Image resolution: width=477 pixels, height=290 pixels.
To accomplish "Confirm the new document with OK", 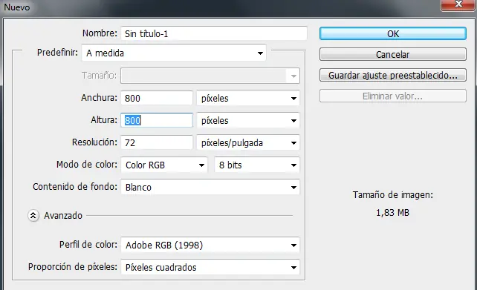I will 393,33.
